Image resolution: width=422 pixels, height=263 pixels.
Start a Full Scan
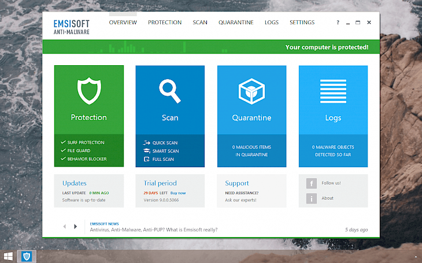click(163, 159)
